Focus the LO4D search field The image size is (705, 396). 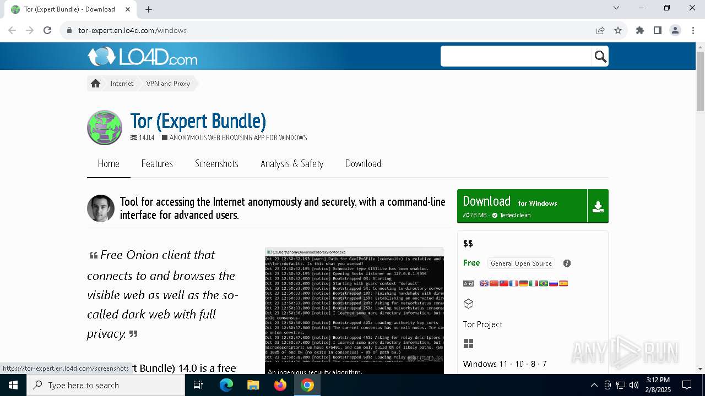(516, 56)
